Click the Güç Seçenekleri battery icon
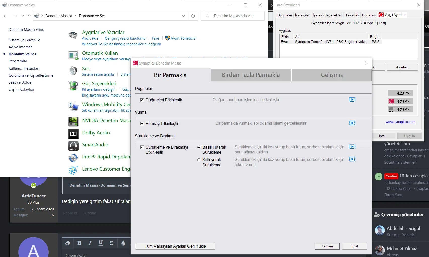Image resolution: width=429 pixels, height=257 pixels. point(73,86)
